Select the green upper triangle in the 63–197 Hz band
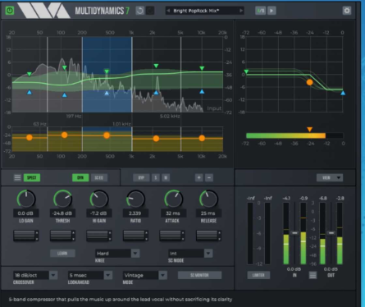The height and width of the screenshot is (307, 365). click(64, 67)
